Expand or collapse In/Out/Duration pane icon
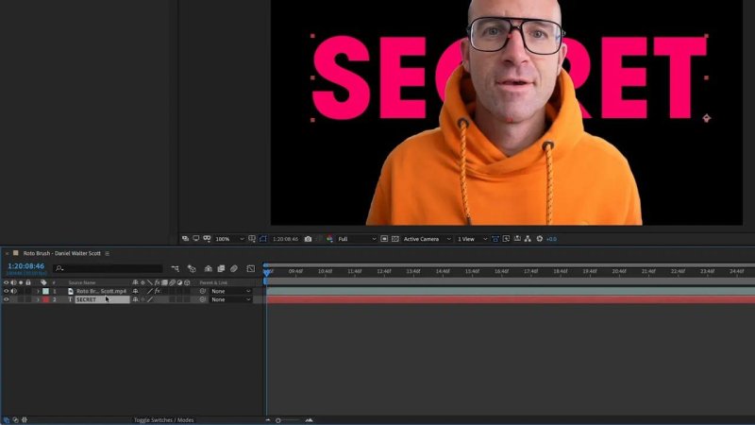This screenshot has height=425, width=755. [25, 419]
